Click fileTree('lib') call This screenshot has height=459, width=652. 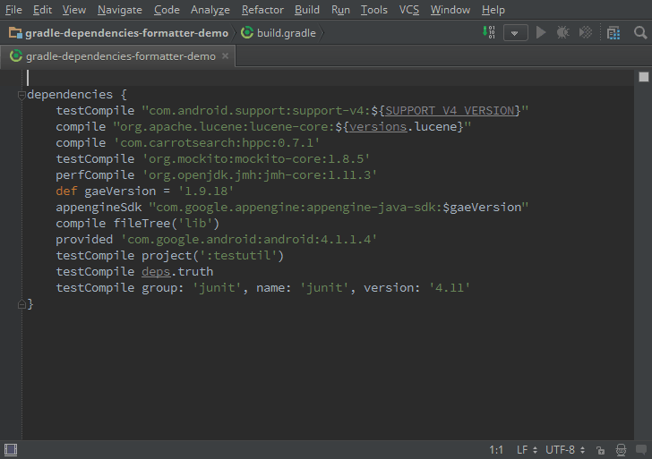click(x=167, y=224)
